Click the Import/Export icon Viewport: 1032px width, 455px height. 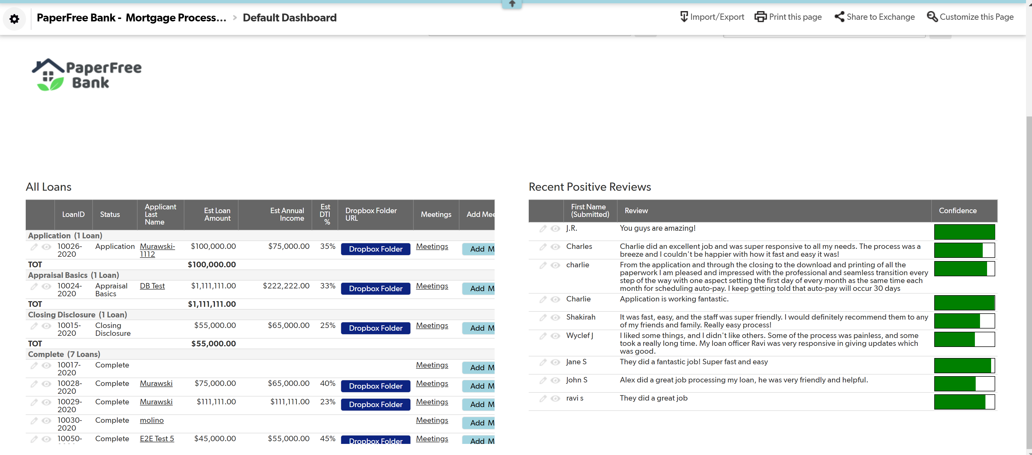[684, 17]
